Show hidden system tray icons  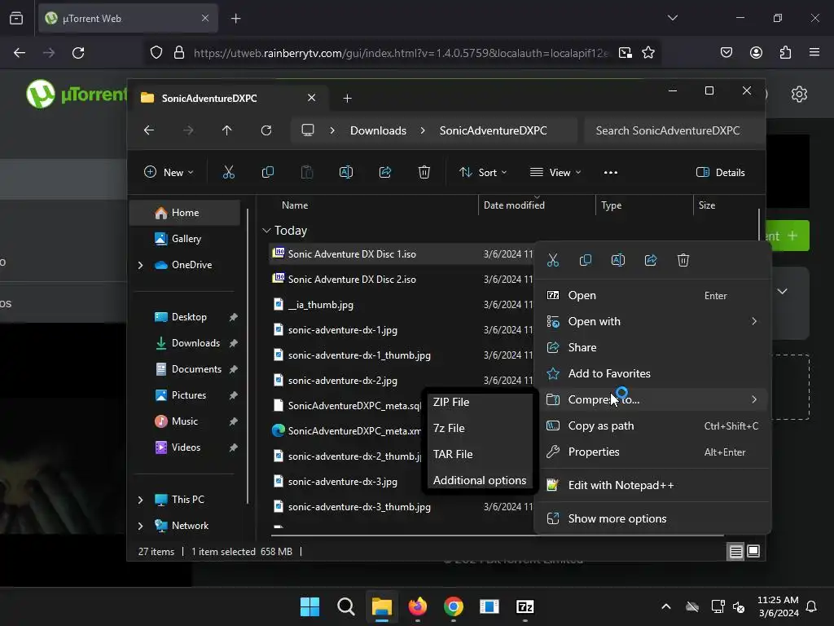coord(665,606)
